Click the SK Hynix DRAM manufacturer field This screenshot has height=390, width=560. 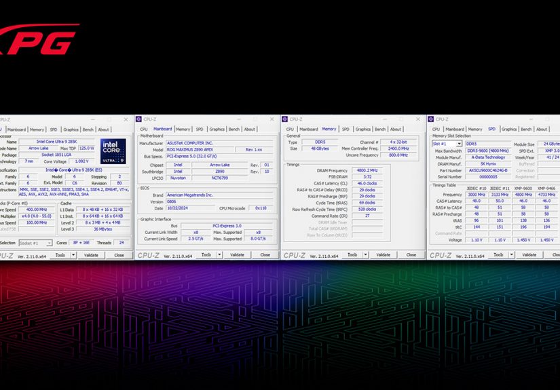(x=487, y=163)
